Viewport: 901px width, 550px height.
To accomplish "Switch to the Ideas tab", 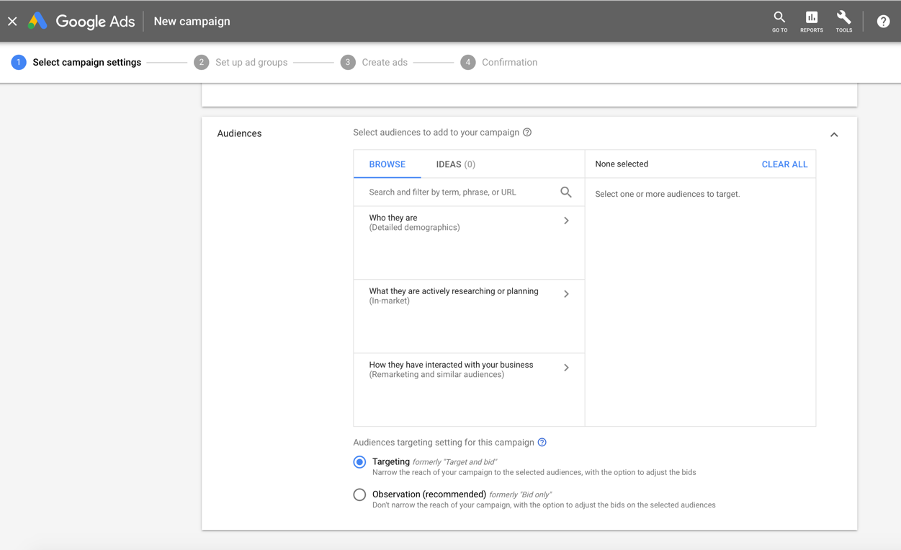I will (455, 164).
